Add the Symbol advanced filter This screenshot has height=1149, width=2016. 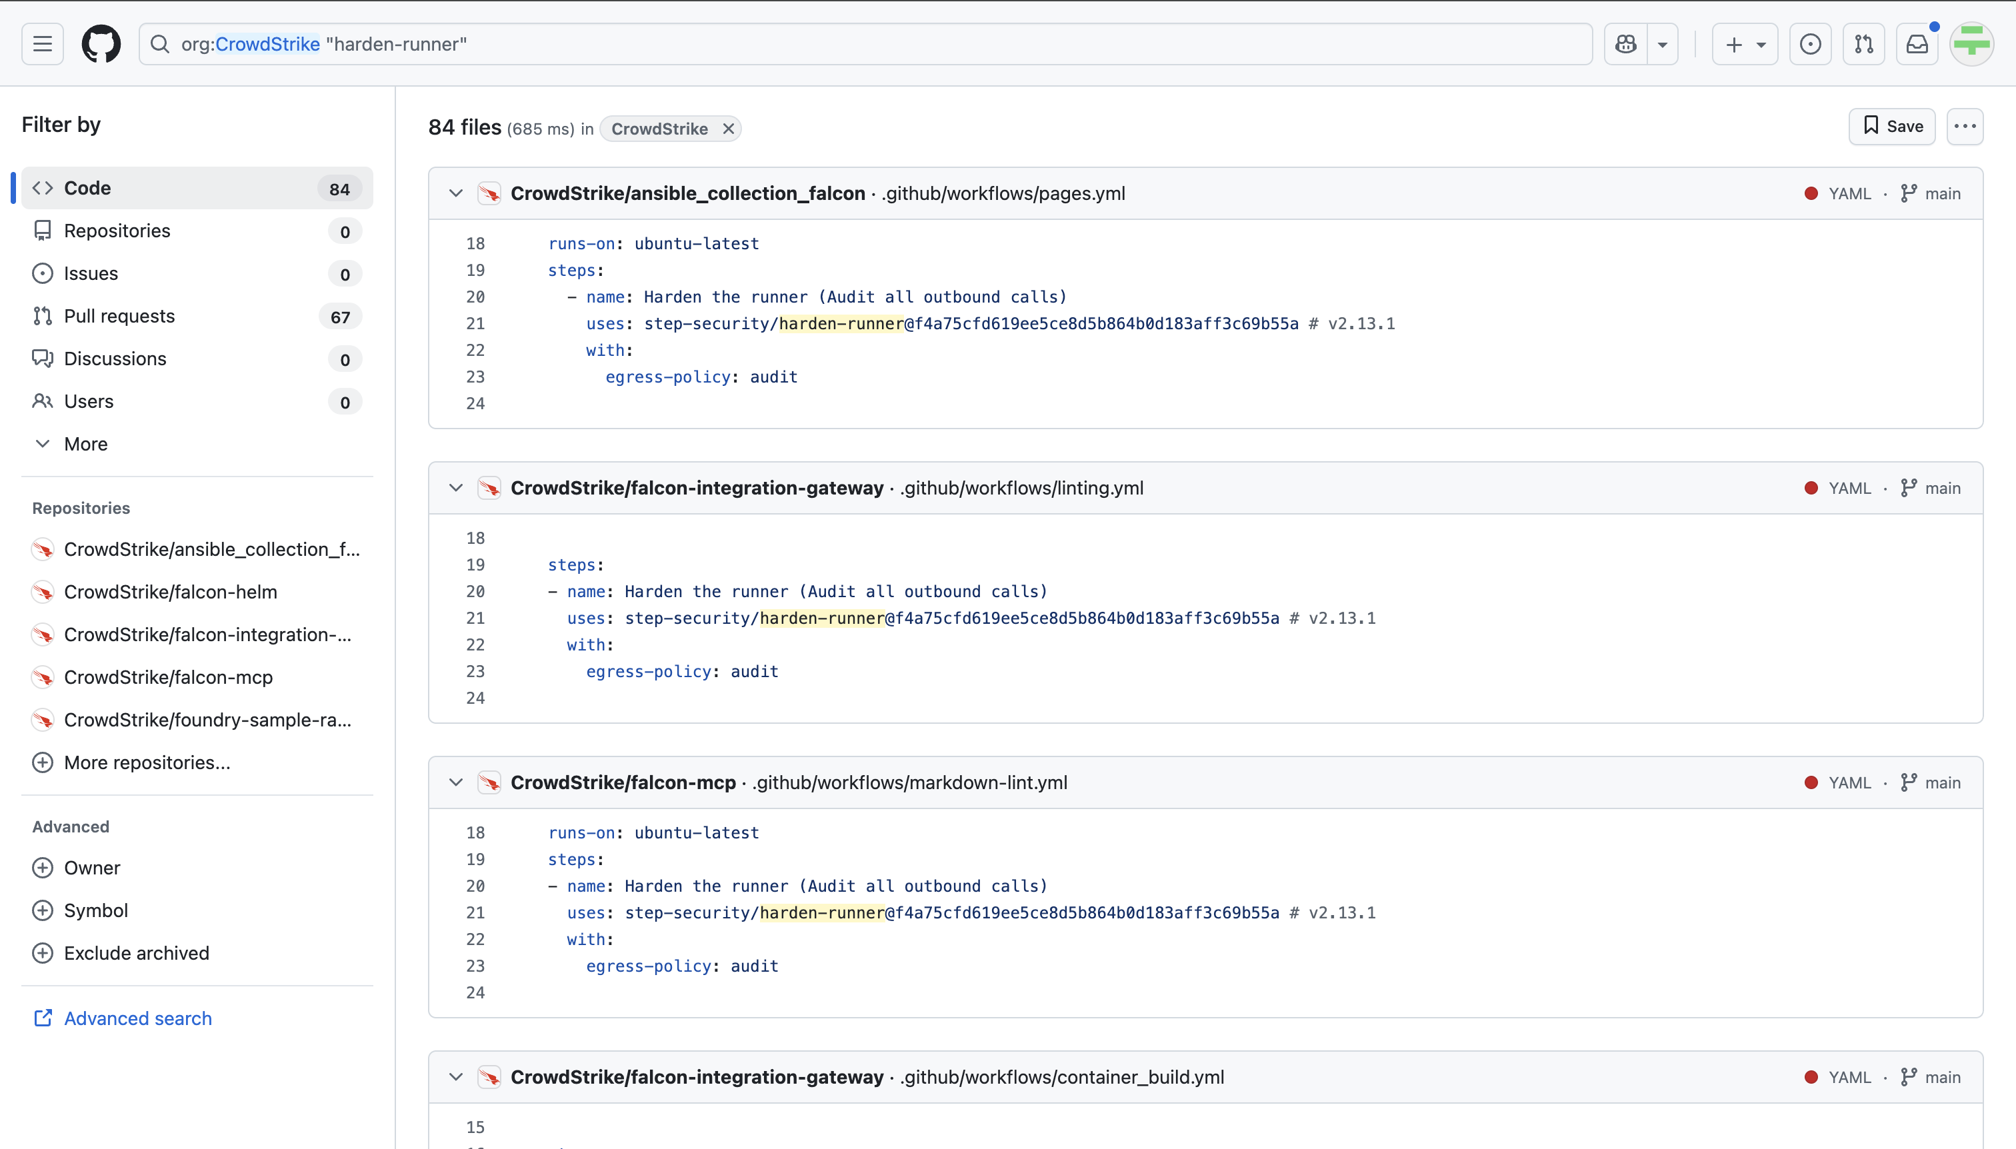[95, 910]
